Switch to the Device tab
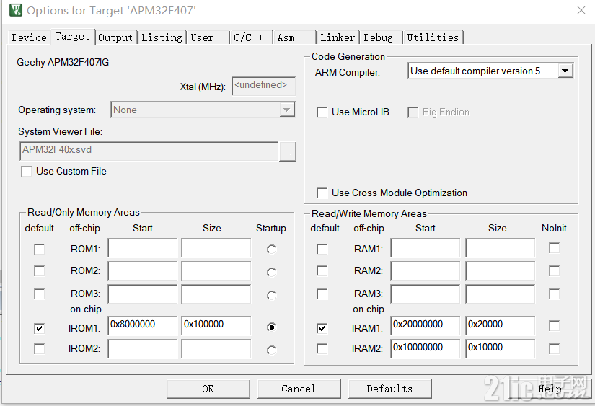 [x=30, y=37]
